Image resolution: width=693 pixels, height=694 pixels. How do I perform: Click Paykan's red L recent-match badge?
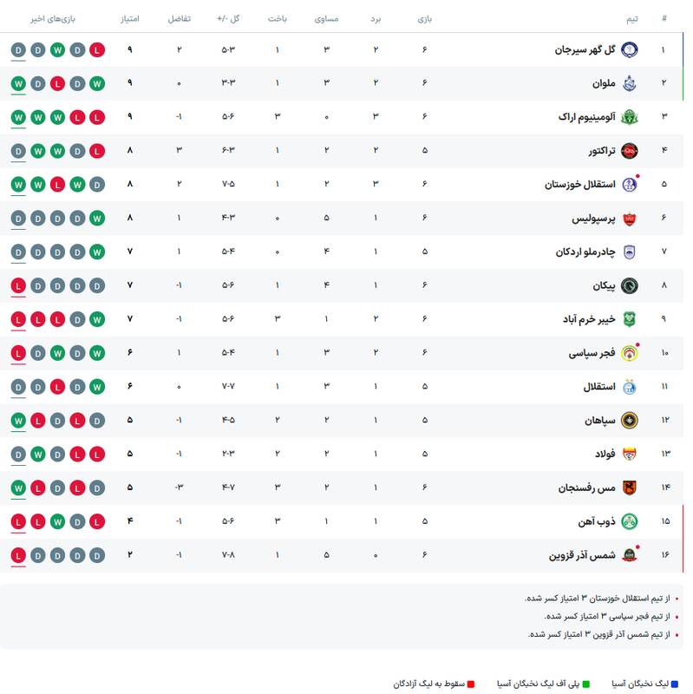(x=18, y=285)
